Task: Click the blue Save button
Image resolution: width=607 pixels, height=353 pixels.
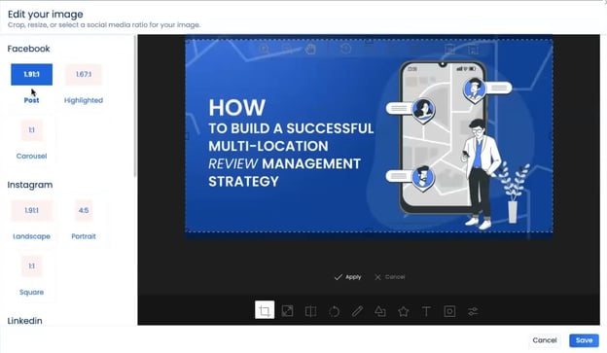Action: click(x=584, y=340)
